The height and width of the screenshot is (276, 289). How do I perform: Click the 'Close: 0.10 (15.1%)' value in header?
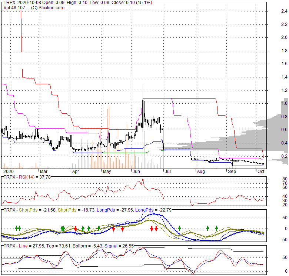pyautogui.click(x=132, y=3)
